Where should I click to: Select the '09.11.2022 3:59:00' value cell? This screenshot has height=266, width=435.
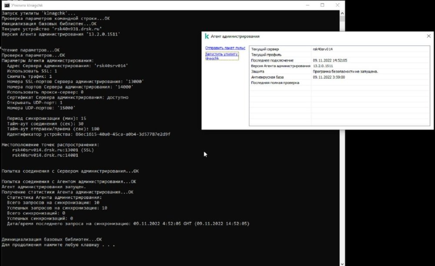tap(370, 77)
